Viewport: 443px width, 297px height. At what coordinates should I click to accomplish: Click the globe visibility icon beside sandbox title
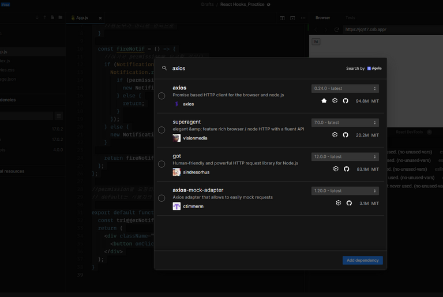pyautogui.click(x=269, y=5)
